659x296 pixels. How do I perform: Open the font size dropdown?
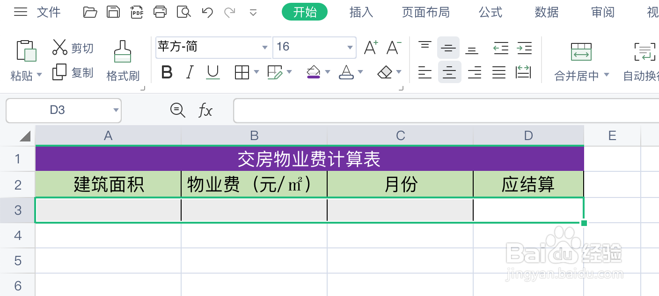point(350,47)
